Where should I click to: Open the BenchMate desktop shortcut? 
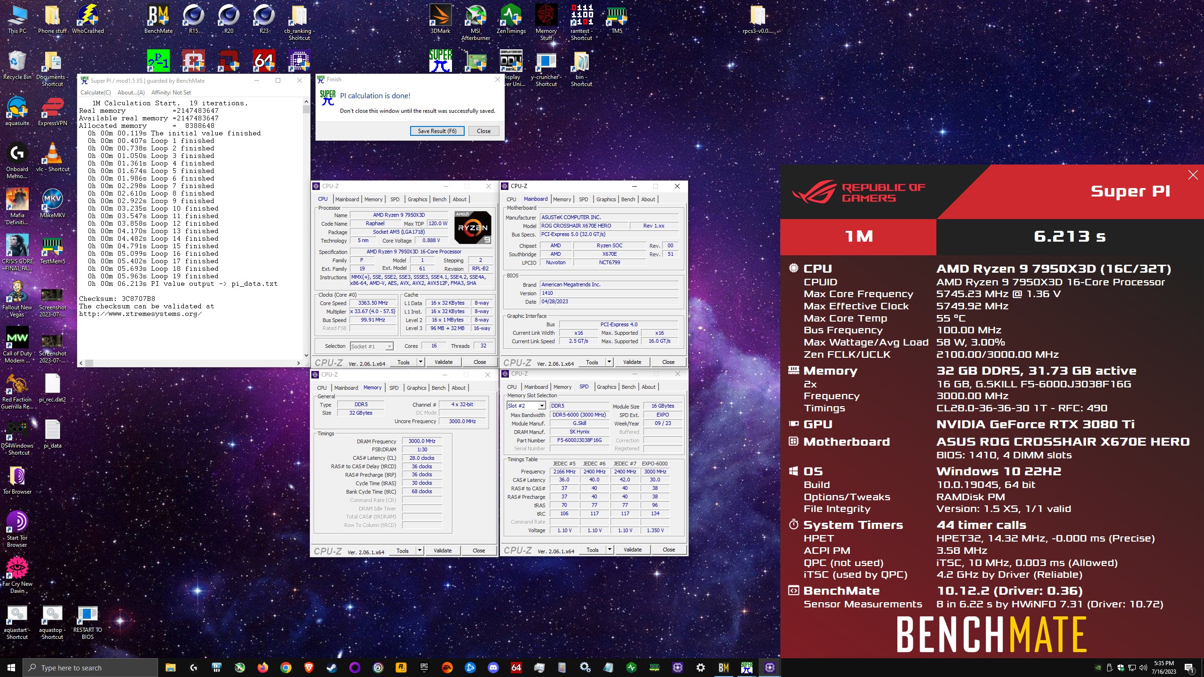coord(158,19)
